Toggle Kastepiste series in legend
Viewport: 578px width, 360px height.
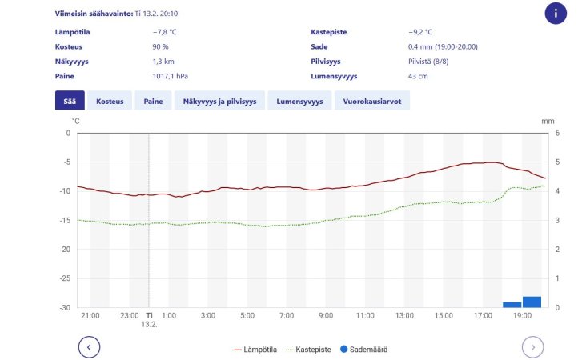pos(308,350)
